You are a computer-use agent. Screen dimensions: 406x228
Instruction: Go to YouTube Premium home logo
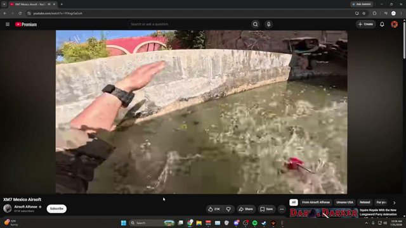pyautogui.click(x=26, y=24)
